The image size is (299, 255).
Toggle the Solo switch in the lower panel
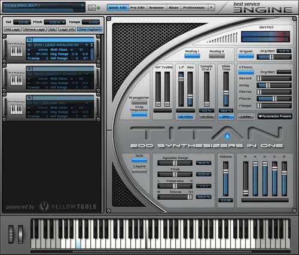point(139,160)
